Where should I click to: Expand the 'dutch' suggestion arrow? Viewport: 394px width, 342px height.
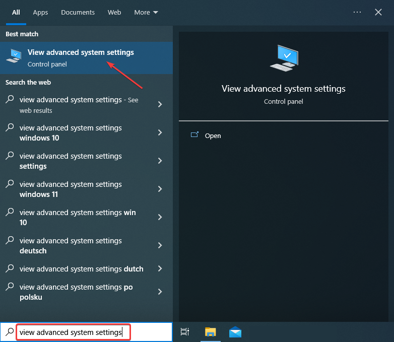(160, 268)
